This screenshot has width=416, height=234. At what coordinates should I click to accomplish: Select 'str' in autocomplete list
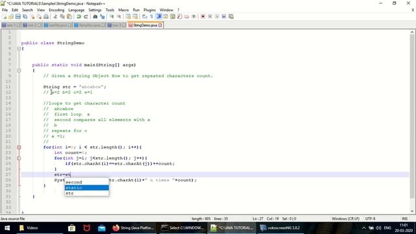[x=86, y=194]
